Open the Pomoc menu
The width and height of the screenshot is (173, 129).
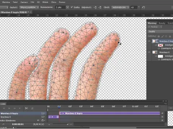(62, 2)
